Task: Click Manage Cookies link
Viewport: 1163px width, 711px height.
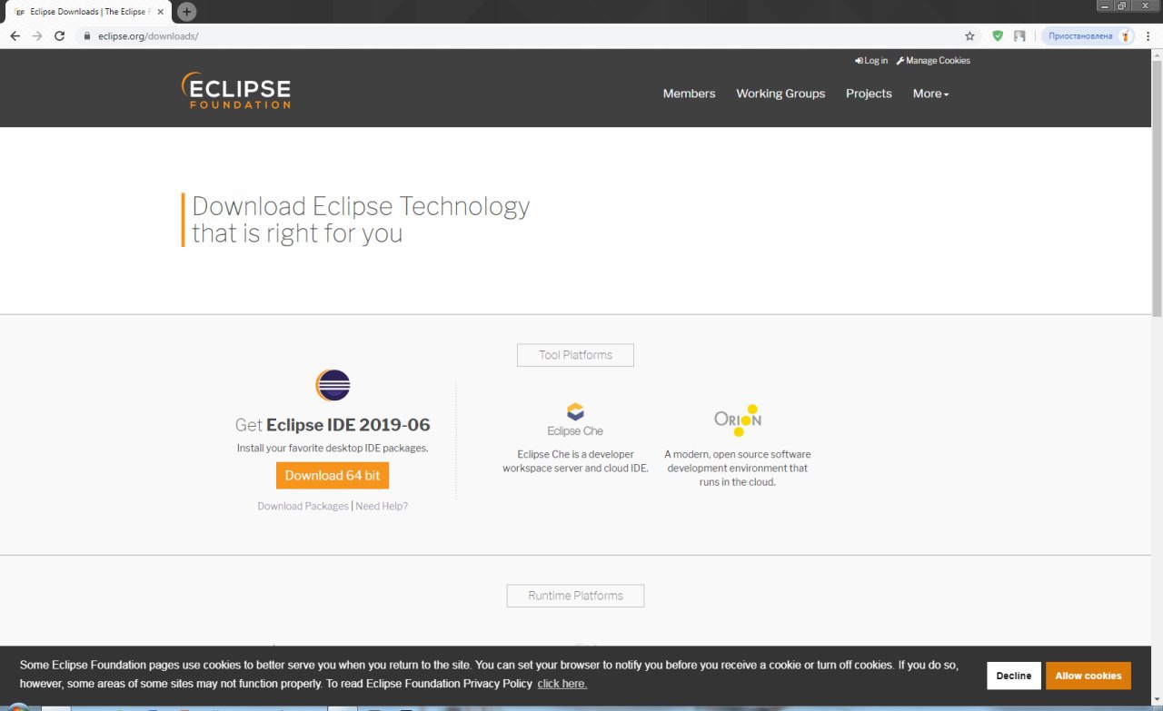Action: [x=933, y=61]
